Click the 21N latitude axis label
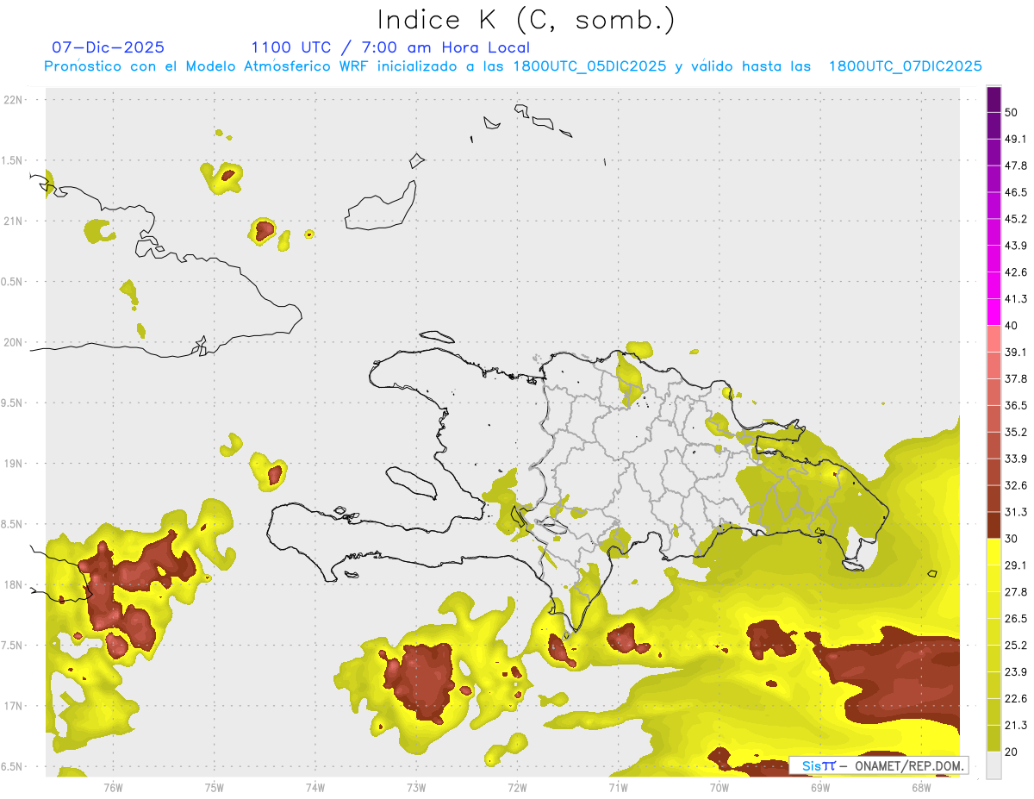 click(x=14, y=222)
